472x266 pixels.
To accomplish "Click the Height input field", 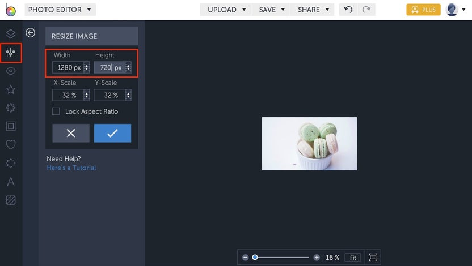I will click(110, 67).
